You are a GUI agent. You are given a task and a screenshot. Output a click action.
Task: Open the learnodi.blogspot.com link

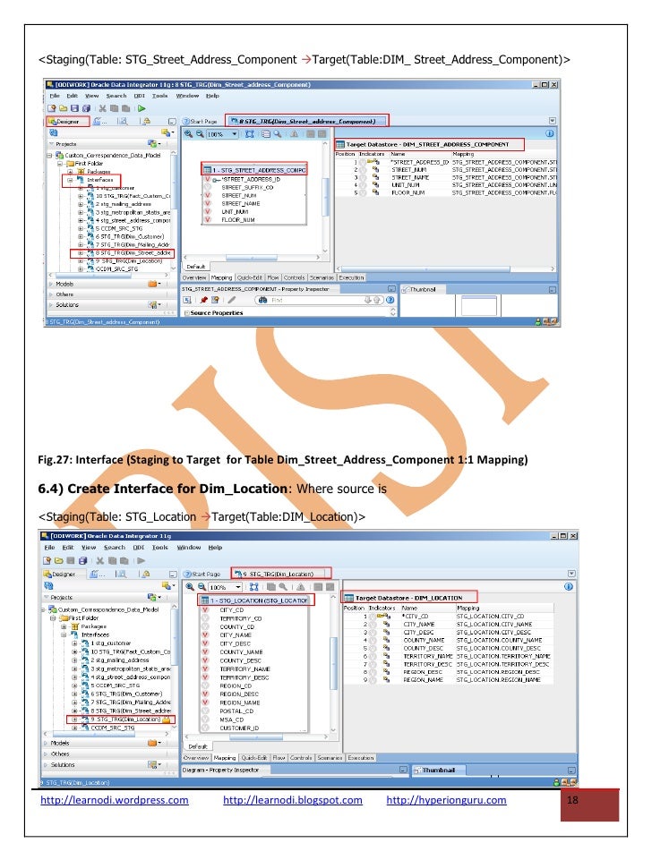click(293, 800)
